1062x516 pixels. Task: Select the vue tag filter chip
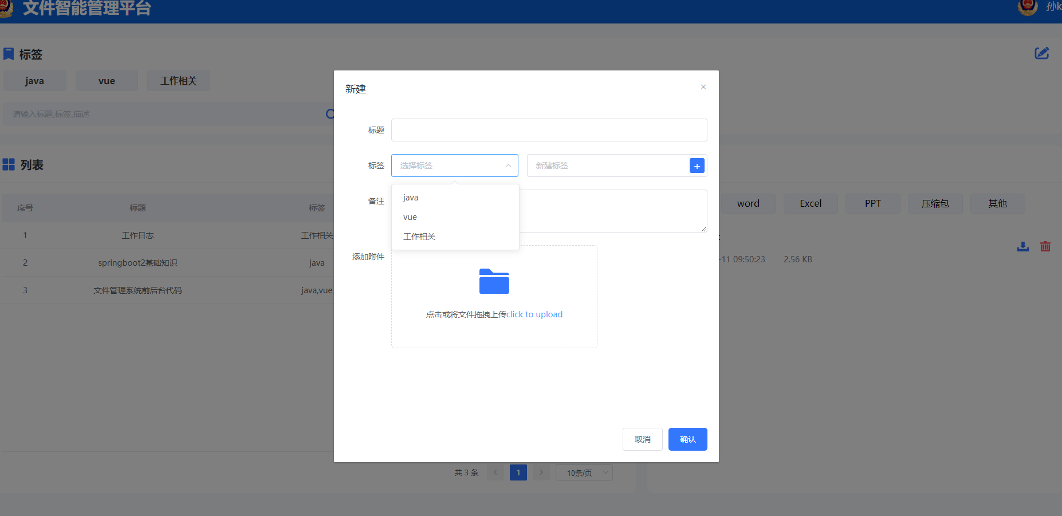click(107, 81)
